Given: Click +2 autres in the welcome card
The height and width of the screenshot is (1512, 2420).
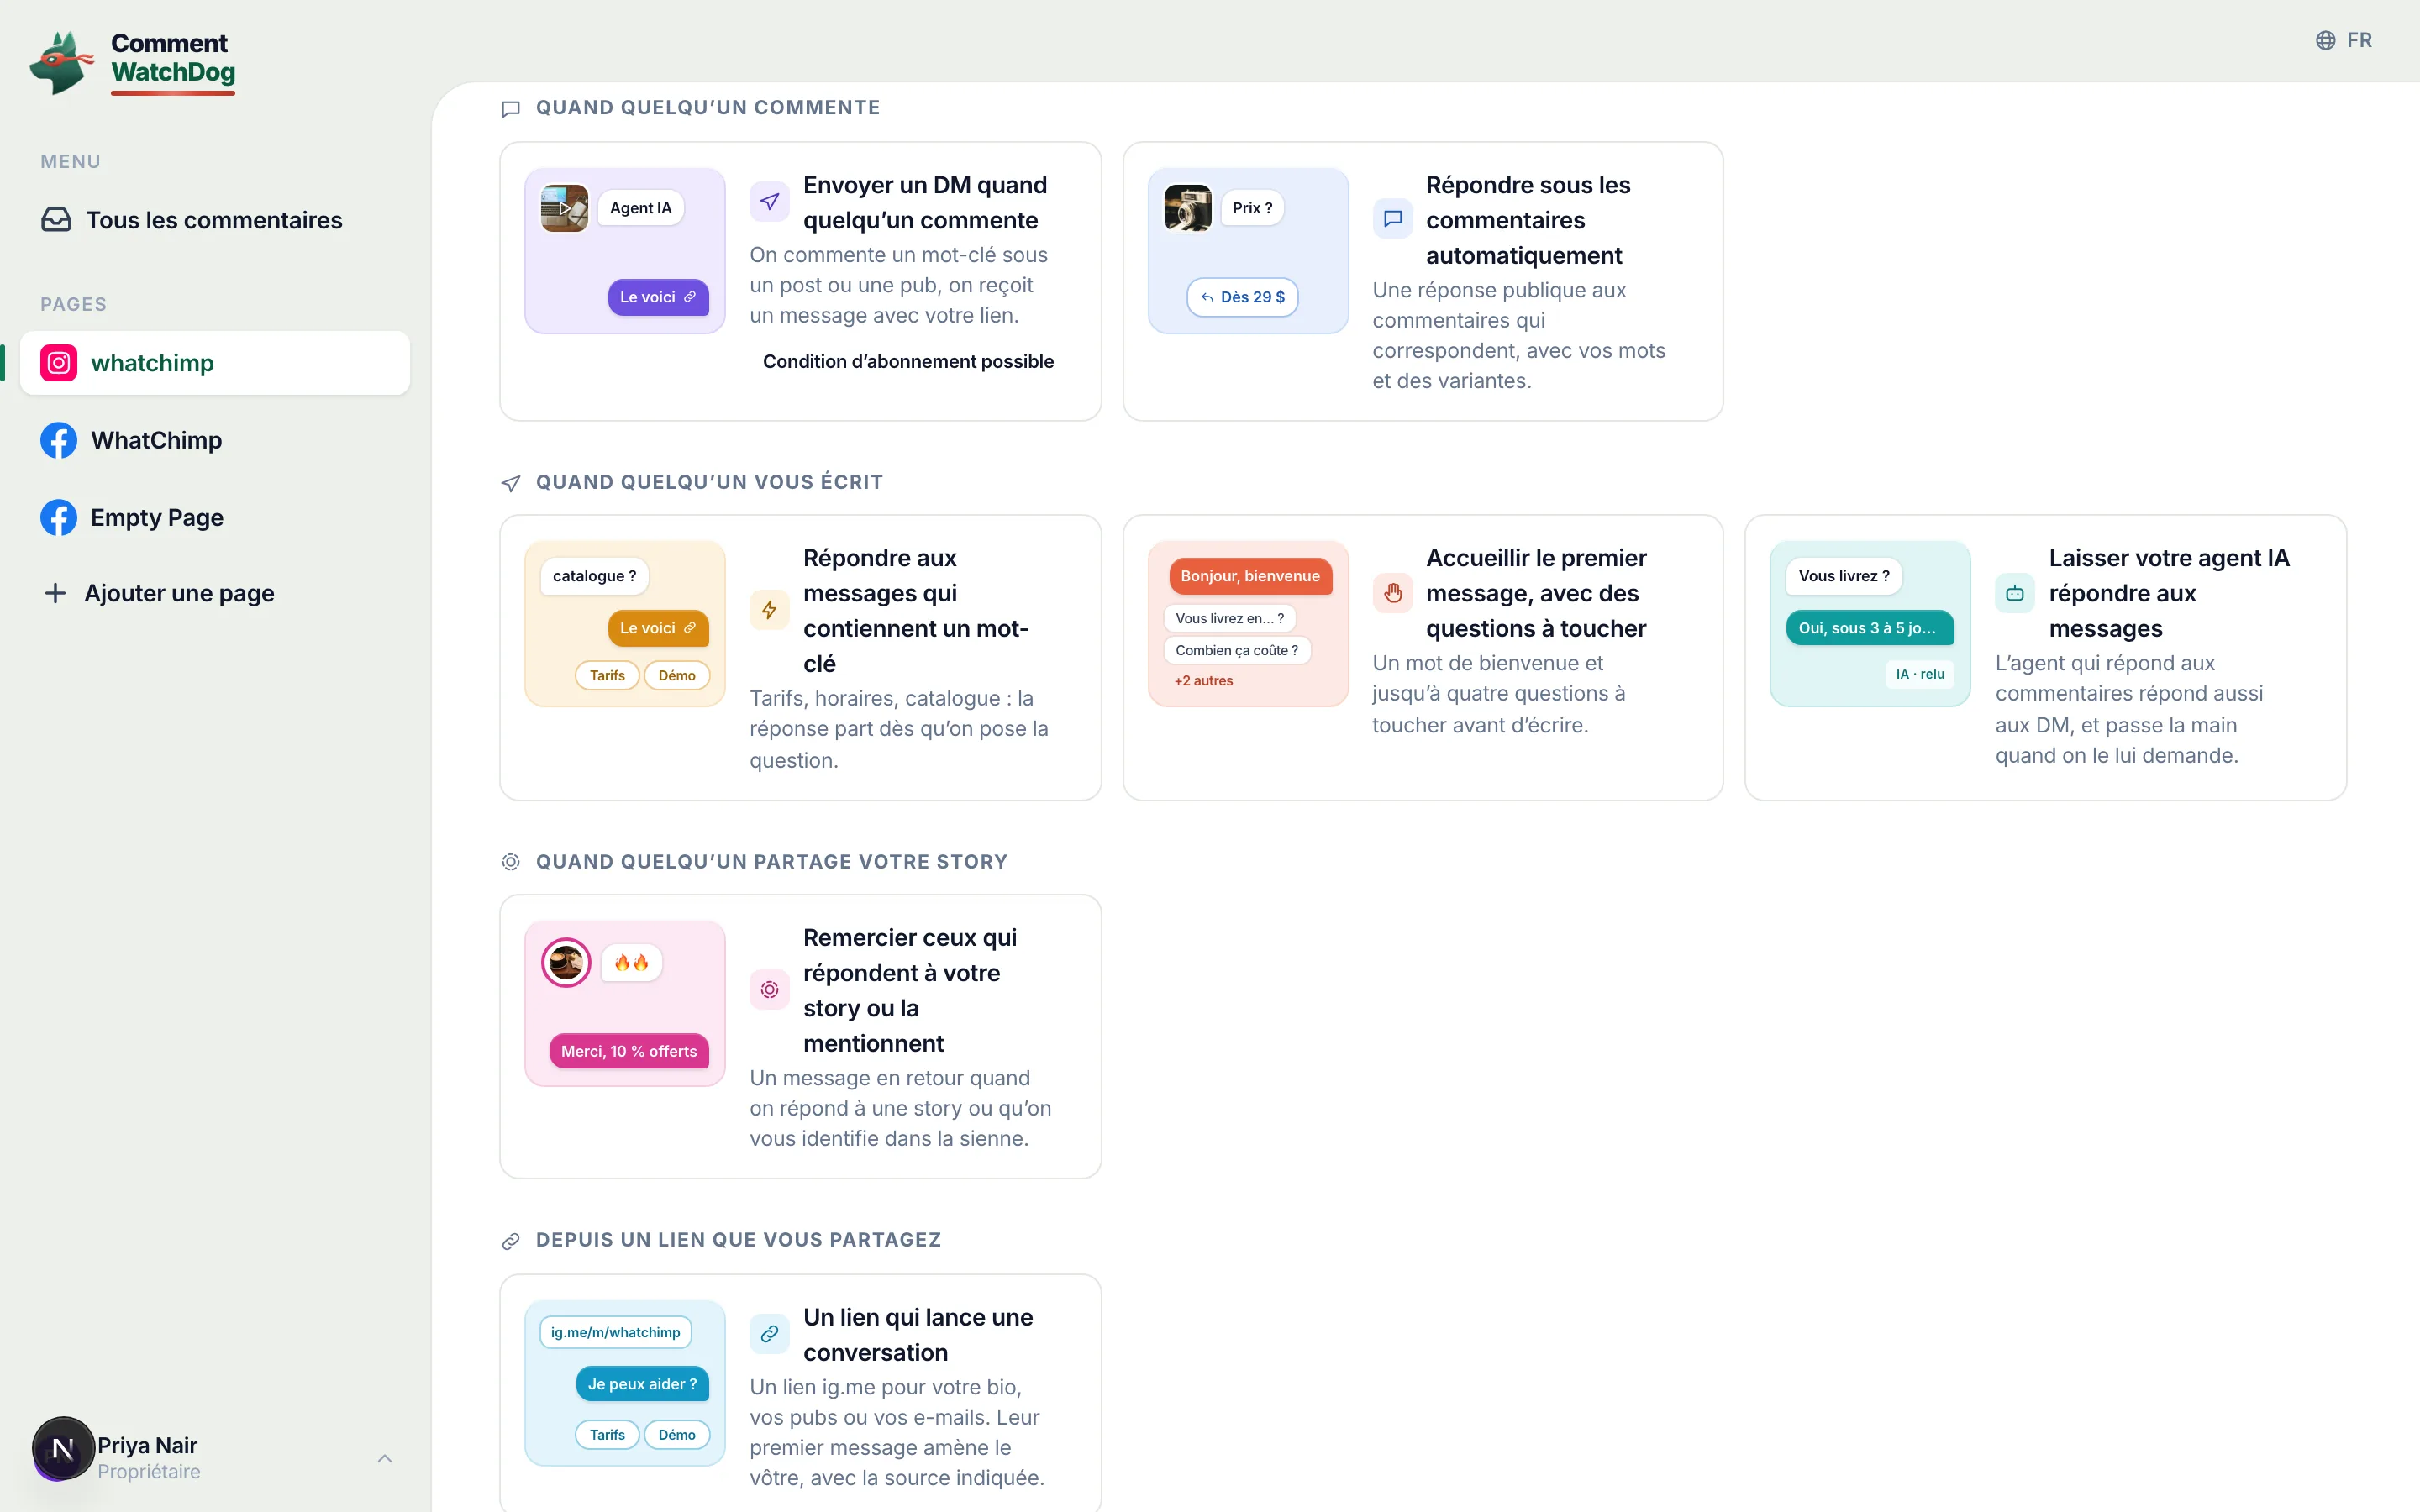Looking at the screenshot, I should coord(1204,681).
